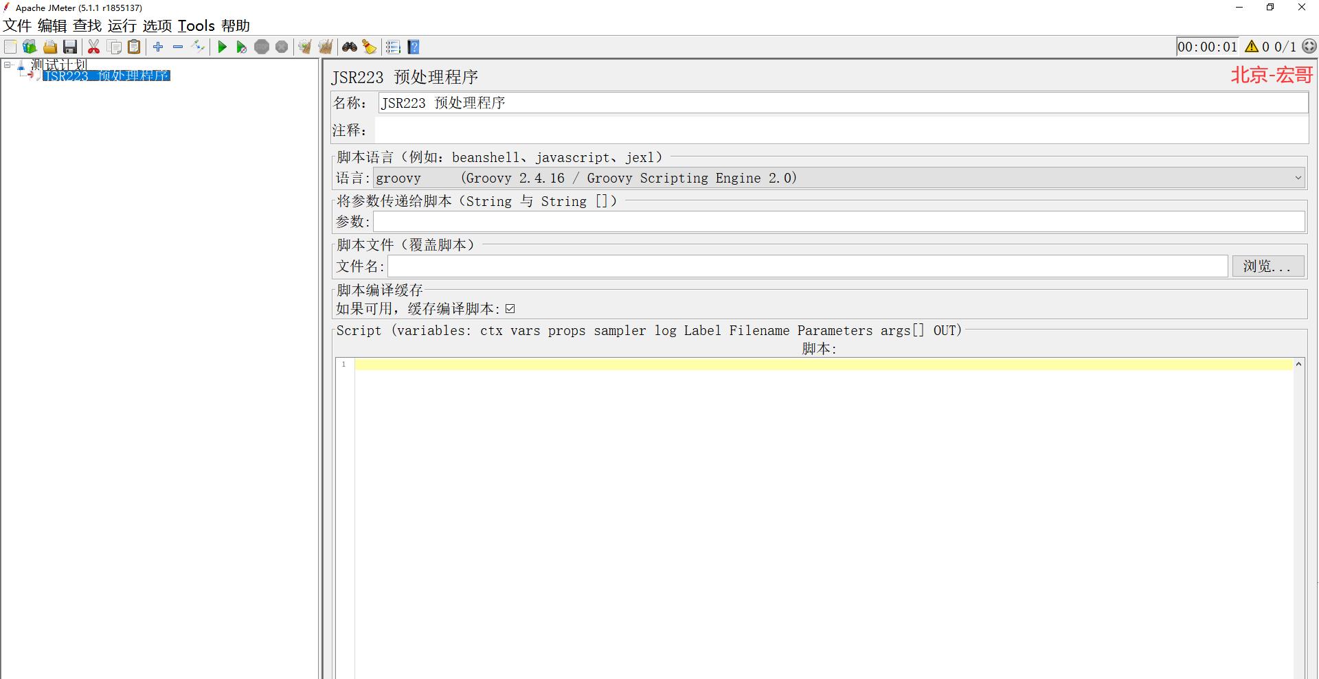Clear all results with double broom icon
This screenshot has height=679, width=1319.
[x=325, y=47]
